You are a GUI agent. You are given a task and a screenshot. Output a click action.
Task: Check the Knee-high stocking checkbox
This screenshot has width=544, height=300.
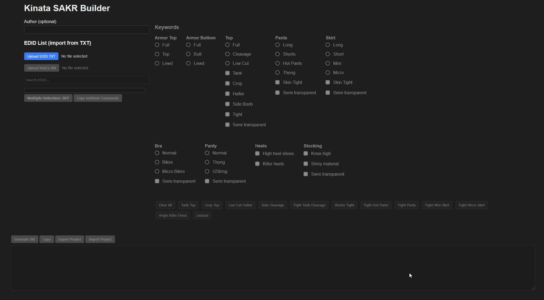306,154
